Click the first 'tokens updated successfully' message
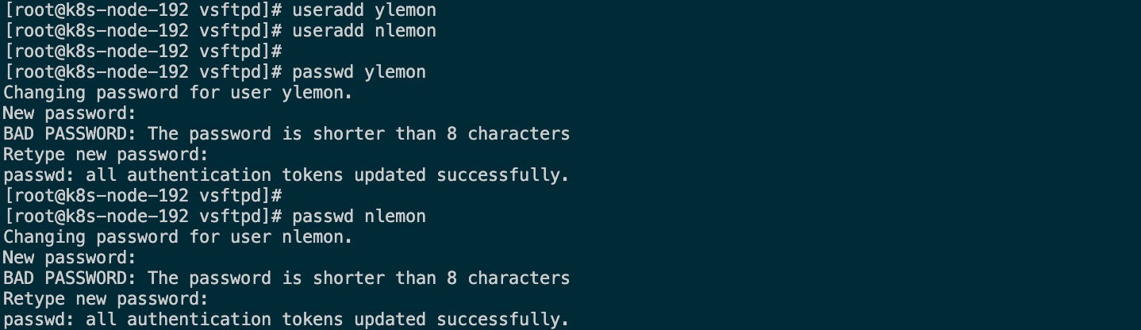Viewport: 1141px width, 330px height. (286, 175)
